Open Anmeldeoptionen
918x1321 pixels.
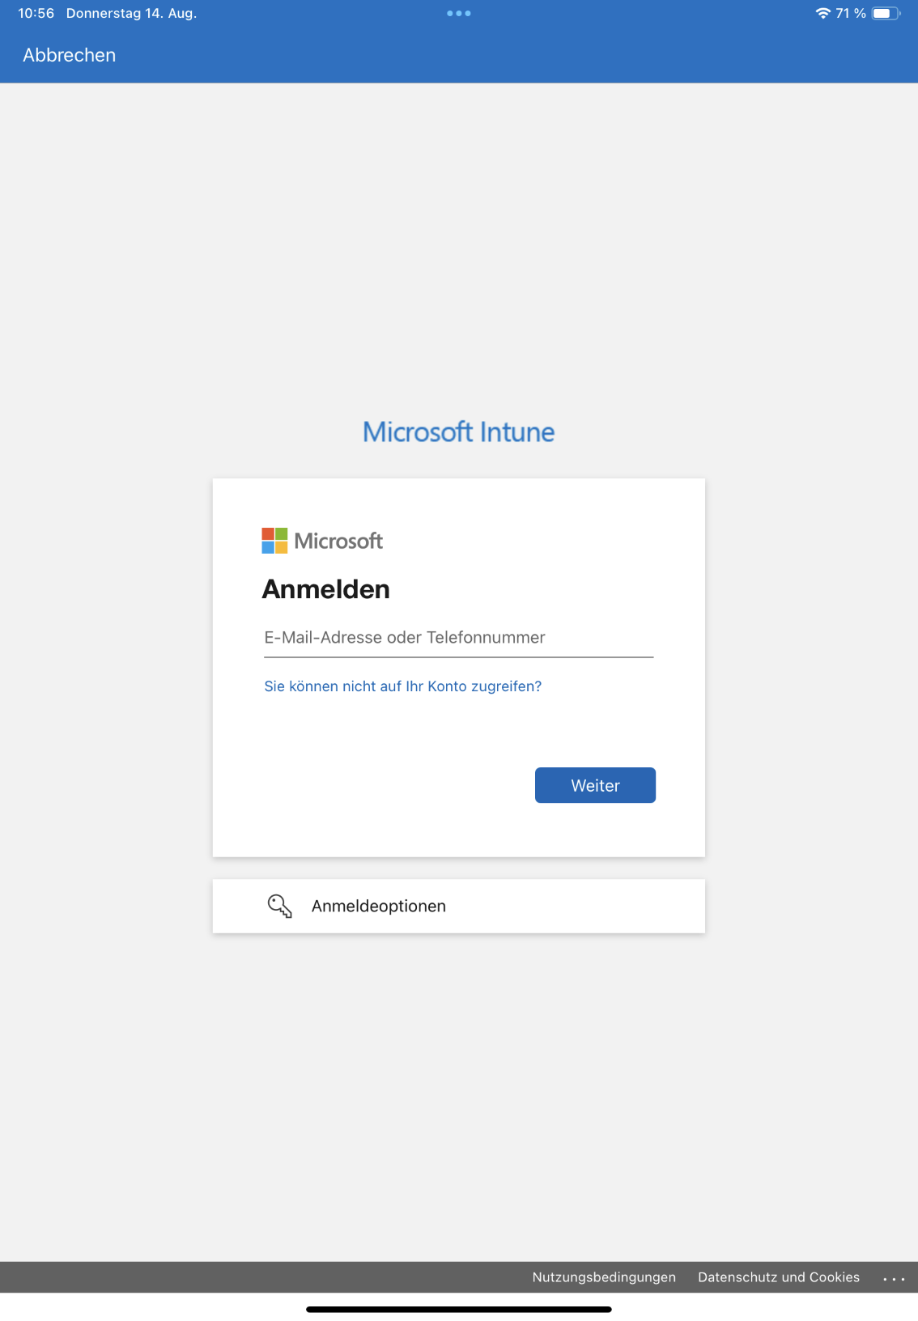click(459, 907)
